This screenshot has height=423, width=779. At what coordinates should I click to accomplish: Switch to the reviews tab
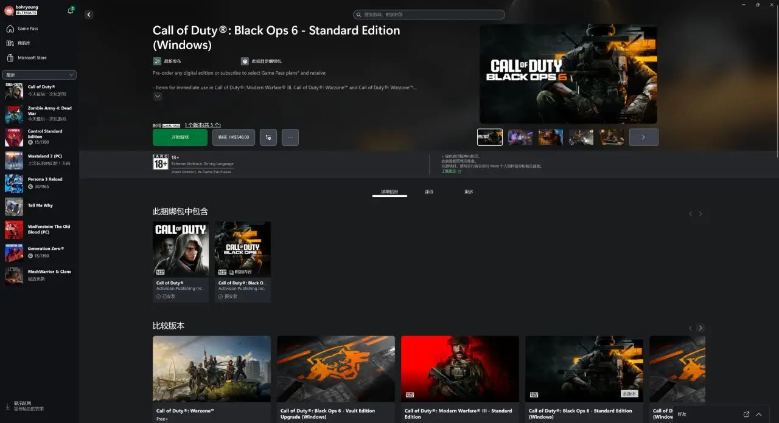tap(429, 192)
